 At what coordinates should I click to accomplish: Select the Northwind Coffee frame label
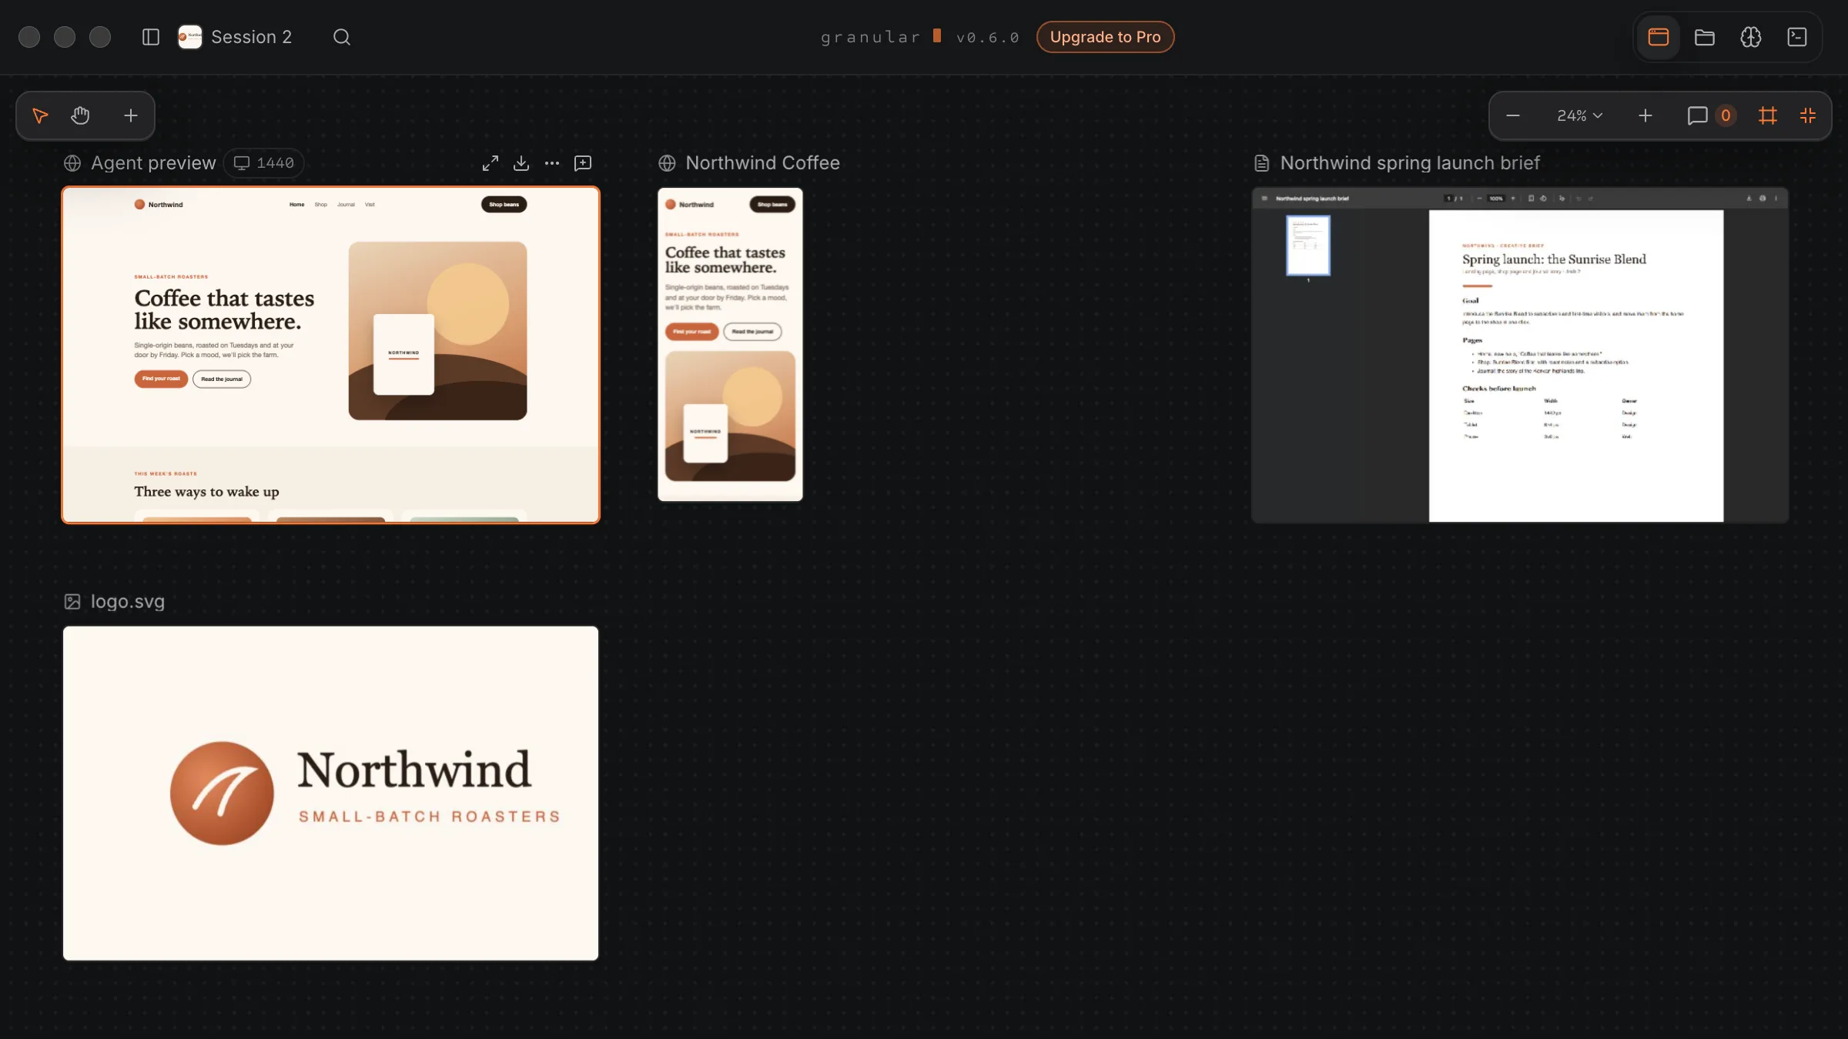click(x=762, y=163)
